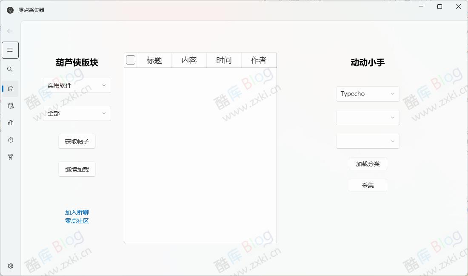The height and width of the screenshot is (276, 468).
Task: Click the app logo in the title bar
Action: pyautogui.click(x=9, y=9)
